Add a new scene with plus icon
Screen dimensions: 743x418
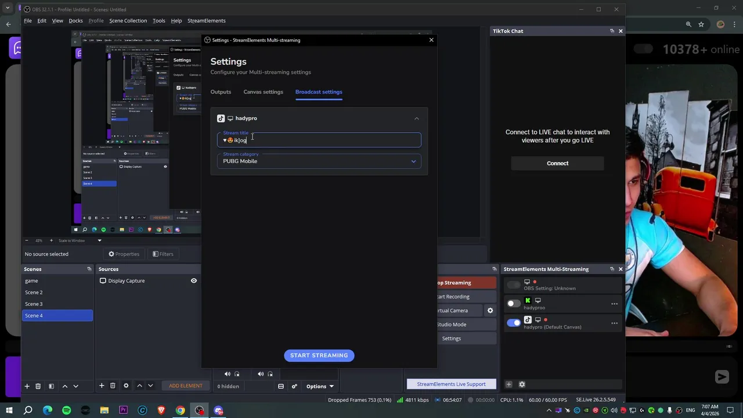[x=27, y=386]
